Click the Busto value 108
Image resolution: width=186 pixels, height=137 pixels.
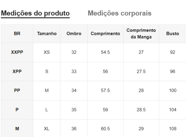click(173, 129)
